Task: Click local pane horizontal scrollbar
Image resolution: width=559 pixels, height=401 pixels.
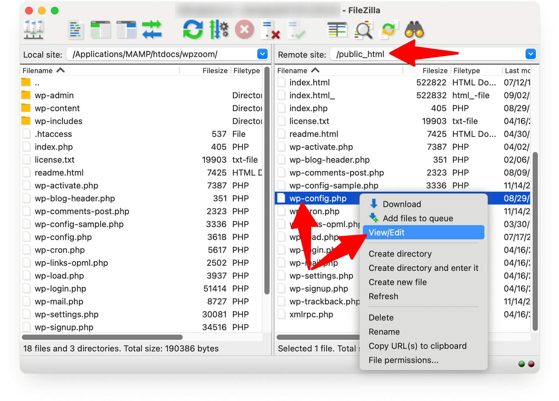Action: coord(102,337)
